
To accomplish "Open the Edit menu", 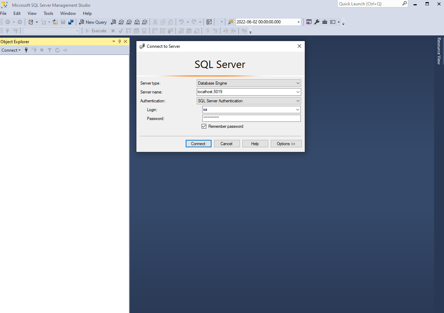I will (17, 13).
